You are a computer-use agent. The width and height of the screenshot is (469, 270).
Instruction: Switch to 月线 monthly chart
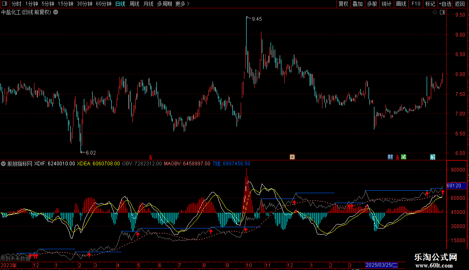(148, 4)
